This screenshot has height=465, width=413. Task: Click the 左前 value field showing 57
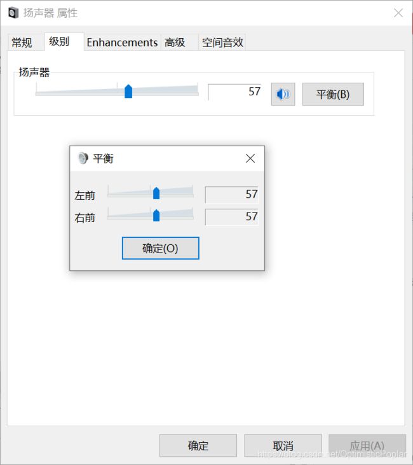tap(232, 195)
